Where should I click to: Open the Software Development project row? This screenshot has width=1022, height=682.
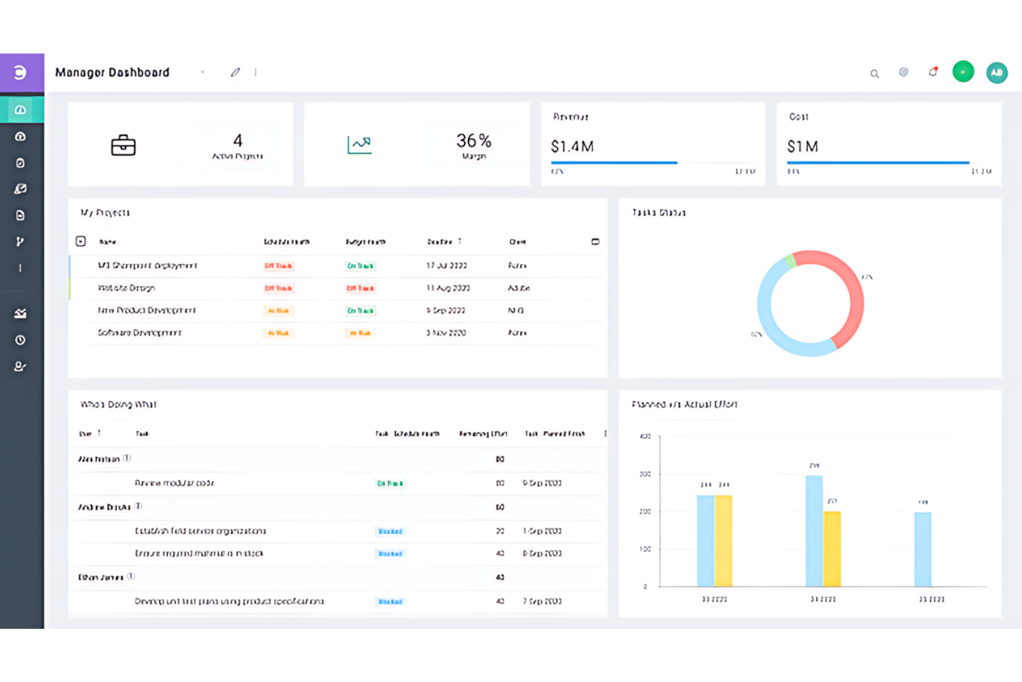pyautogui.click(x=337, y=333)
